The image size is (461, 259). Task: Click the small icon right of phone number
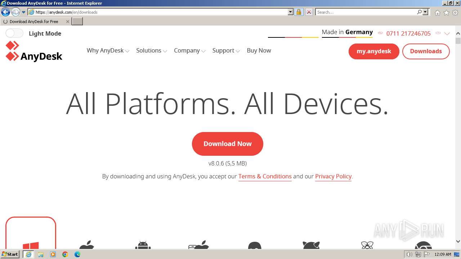point(438,33)
